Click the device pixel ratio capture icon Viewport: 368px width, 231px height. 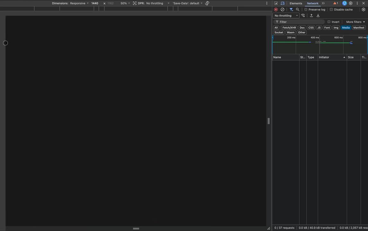(x=135, y=3)
